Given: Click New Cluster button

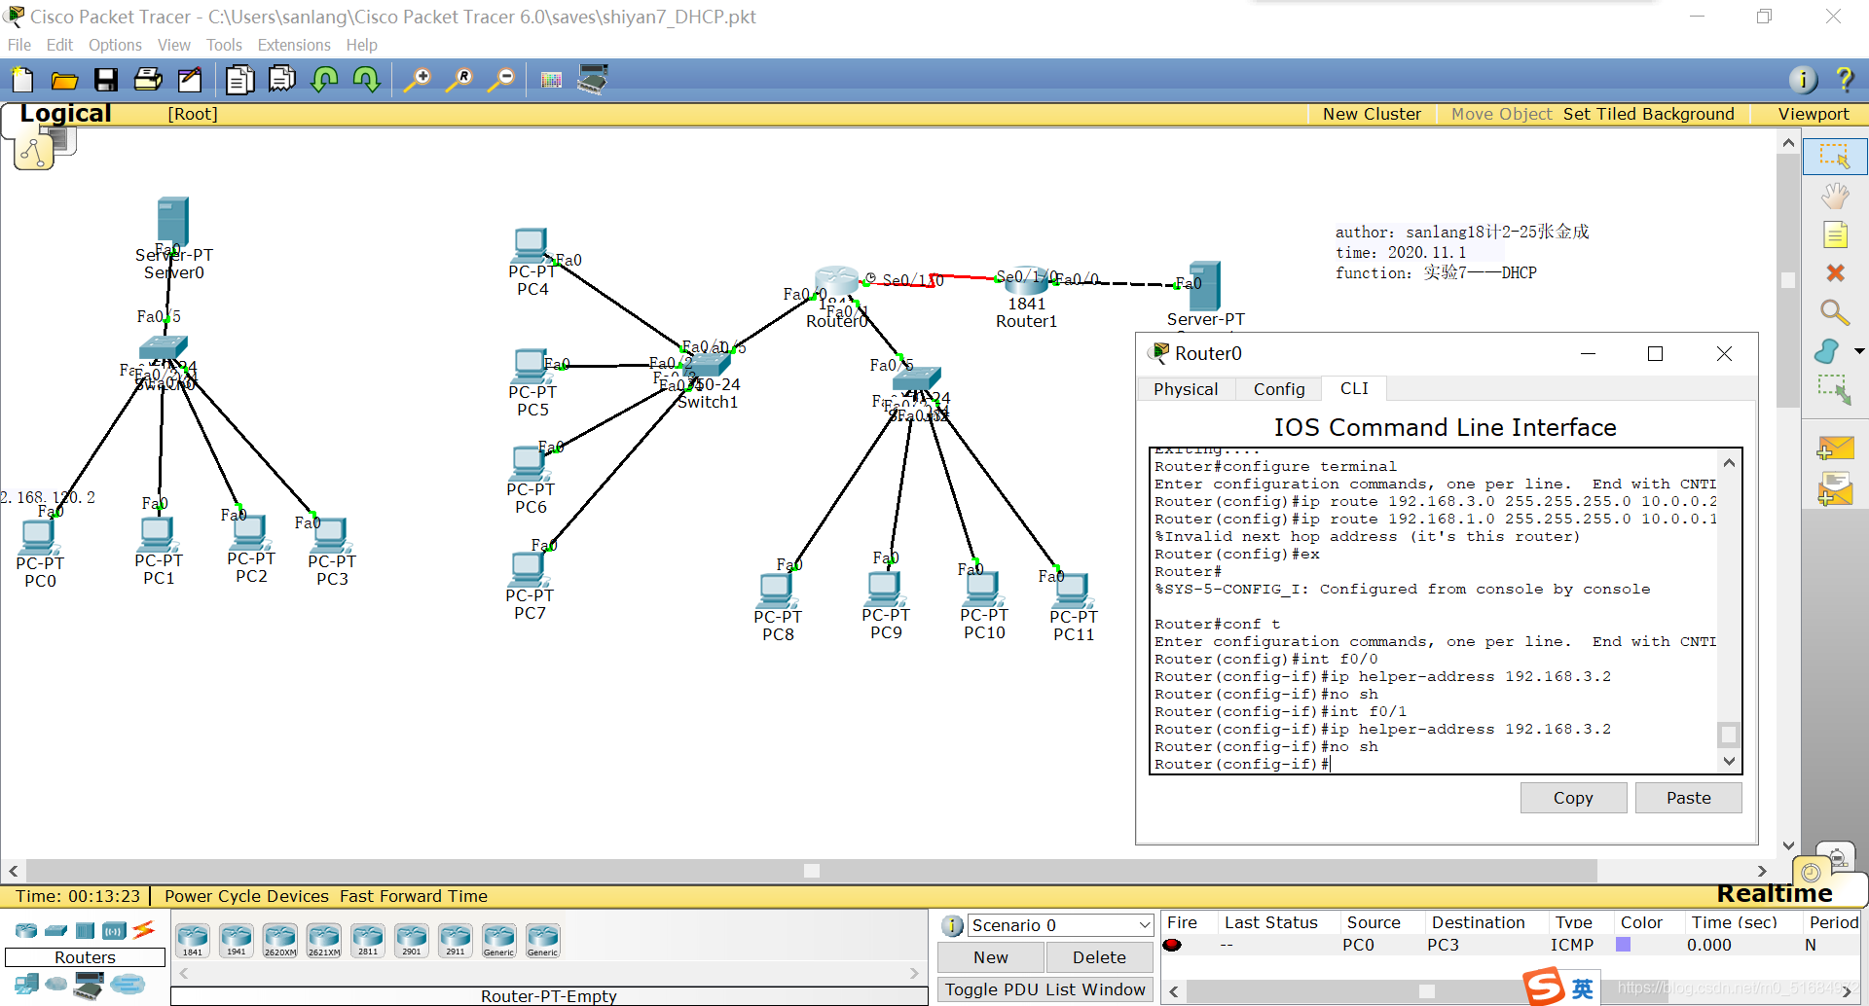Looking at the screenshot, I should 1372,114.
